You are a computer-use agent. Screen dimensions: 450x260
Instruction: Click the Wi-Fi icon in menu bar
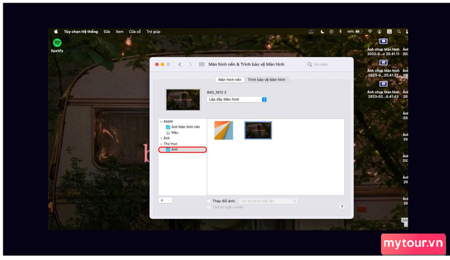(x=370, y=31)
